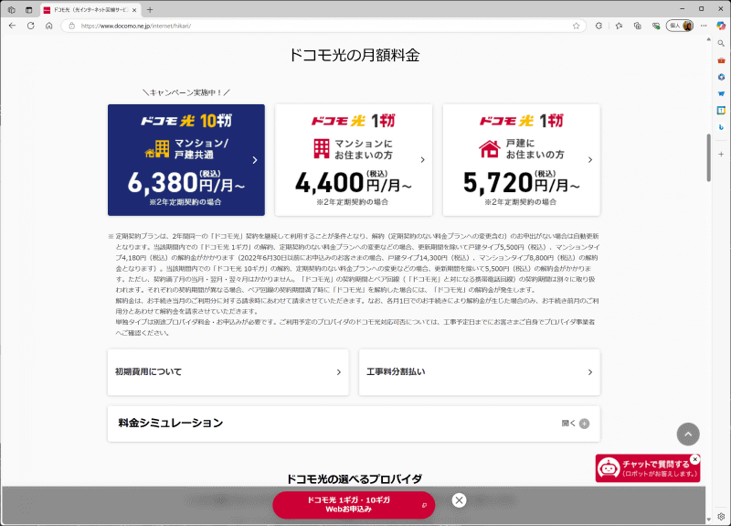The height and width of the screenshot is (526, 731).
Task: Open 初期費用について link
Action: pos(228,372)
